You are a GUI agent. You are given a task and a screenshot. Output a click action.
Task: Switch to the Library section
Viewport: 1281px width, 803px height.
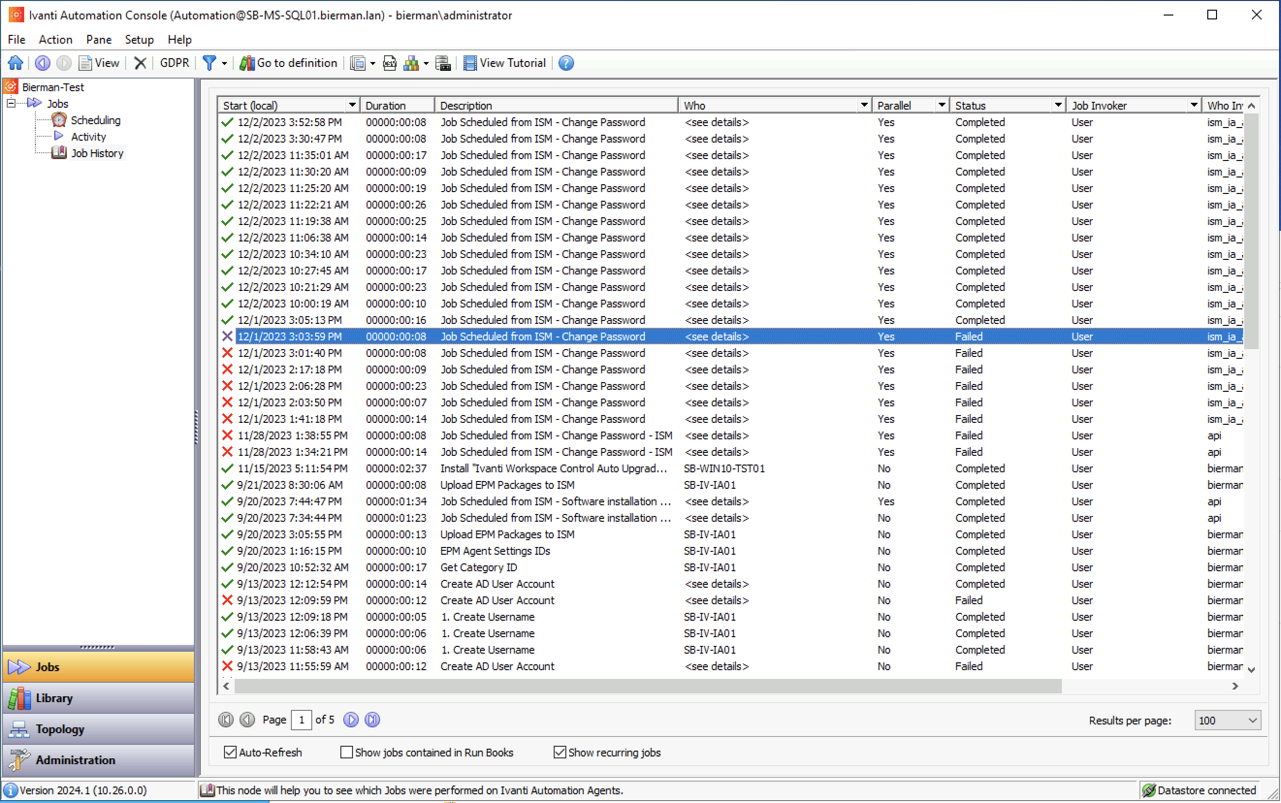click(98, 698)
